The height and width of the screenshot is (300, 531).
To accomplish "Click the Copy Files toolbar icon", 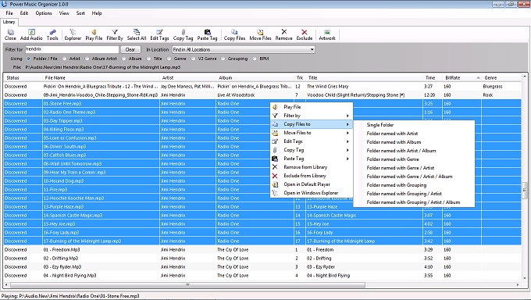I will click(234, 35).
